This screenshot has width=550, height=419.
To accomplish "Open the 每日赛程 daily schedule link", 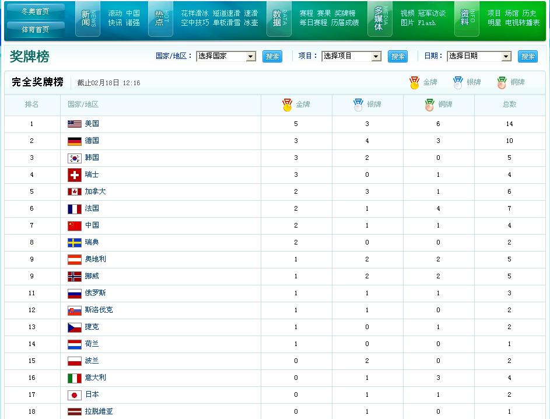I will 314,23.
